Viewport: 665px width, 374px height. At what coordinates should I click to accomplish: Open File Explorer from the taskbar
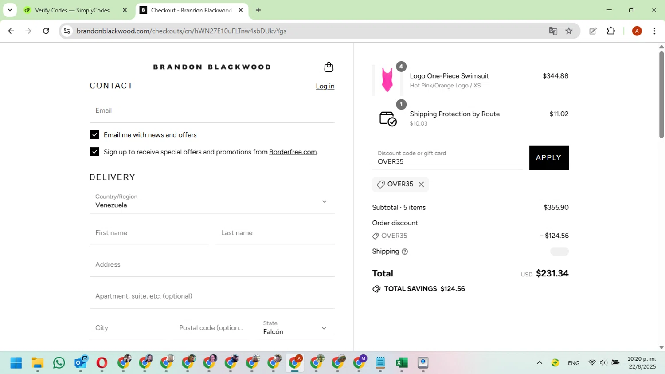(38, 363)
